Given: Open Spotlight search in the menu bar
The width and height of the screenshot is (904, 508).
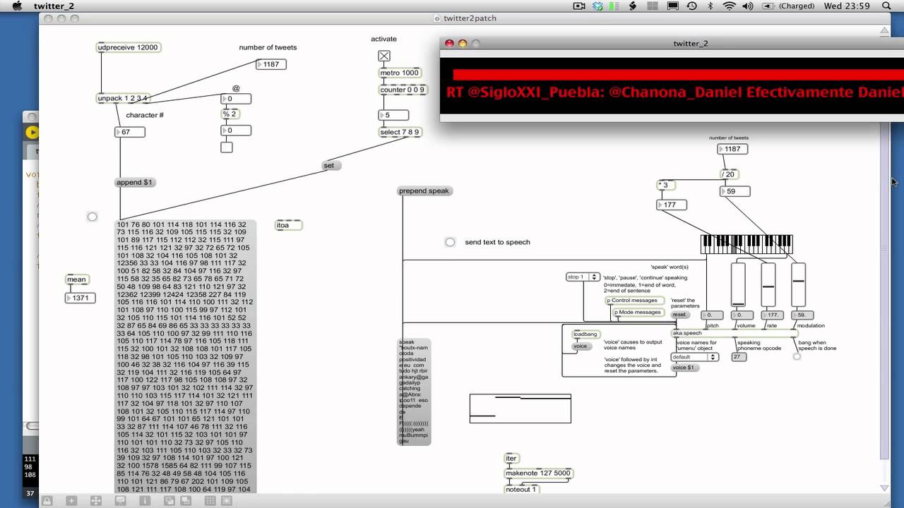Looking at the screenshot, I should point(886,6).
